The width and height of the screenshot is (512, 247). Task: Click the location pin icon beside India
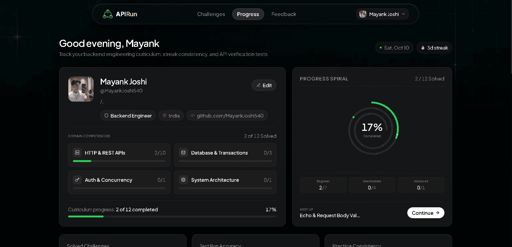165,116
